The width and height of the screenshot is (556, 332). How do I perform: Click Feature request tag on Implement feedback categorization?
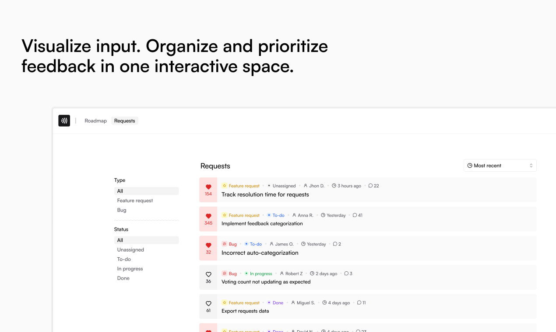point(241,215)
